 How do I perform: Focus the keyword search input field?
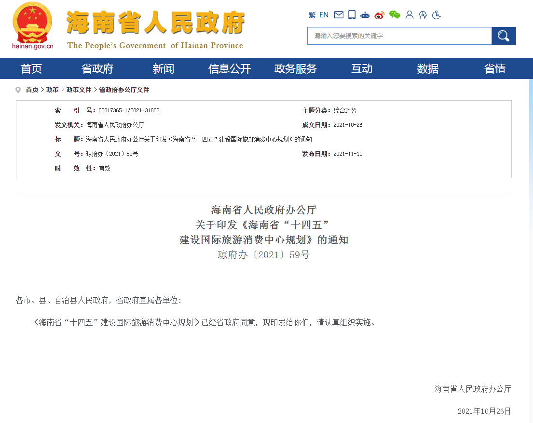pos(399,36)
